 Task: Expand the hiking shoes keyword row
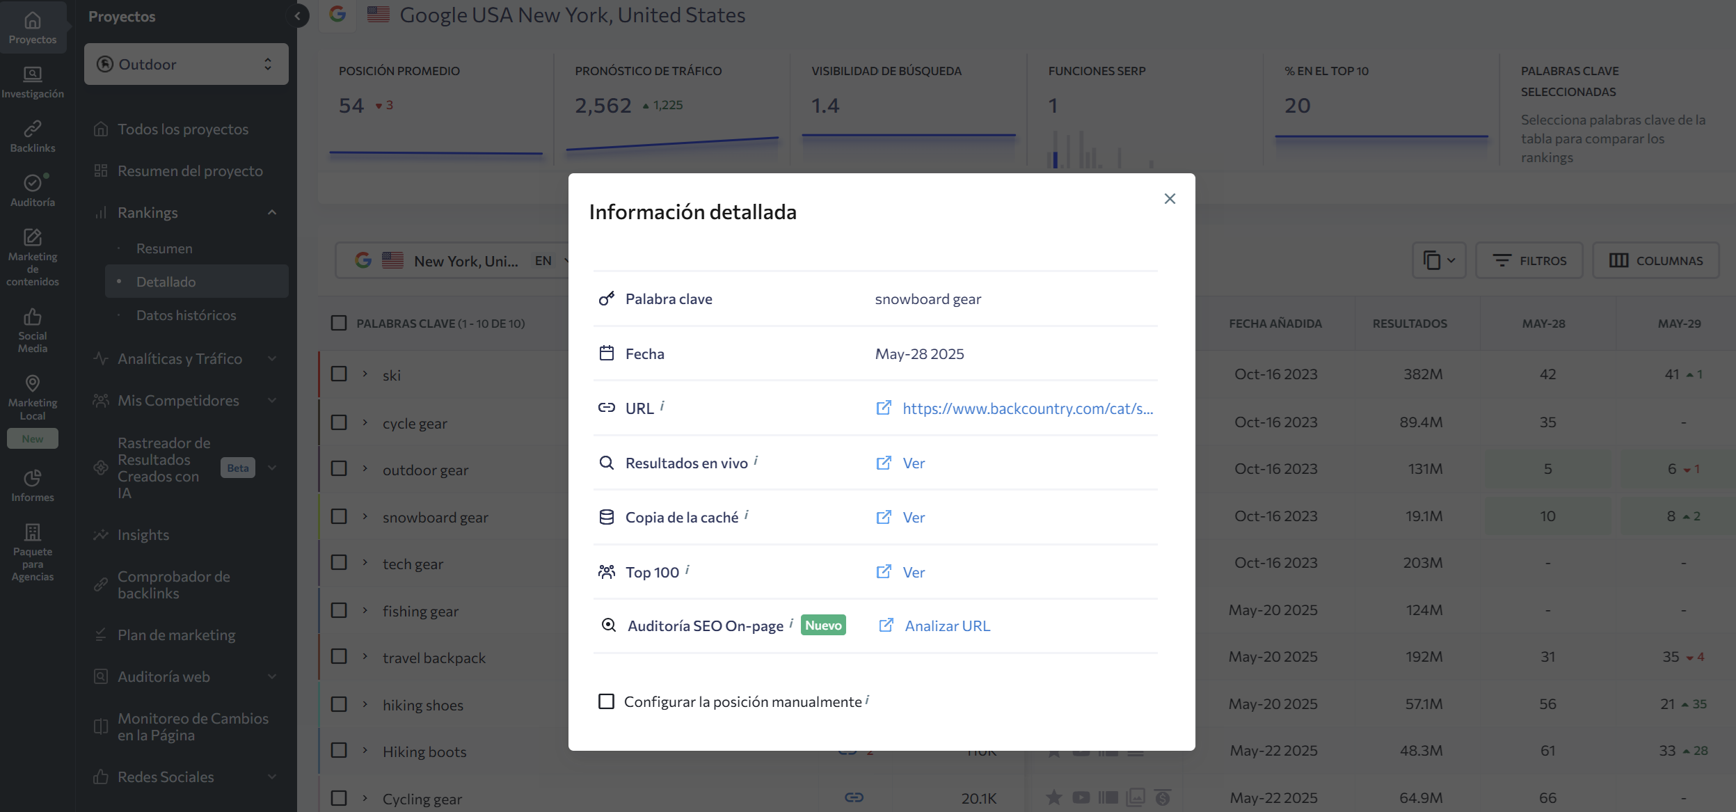365,704
